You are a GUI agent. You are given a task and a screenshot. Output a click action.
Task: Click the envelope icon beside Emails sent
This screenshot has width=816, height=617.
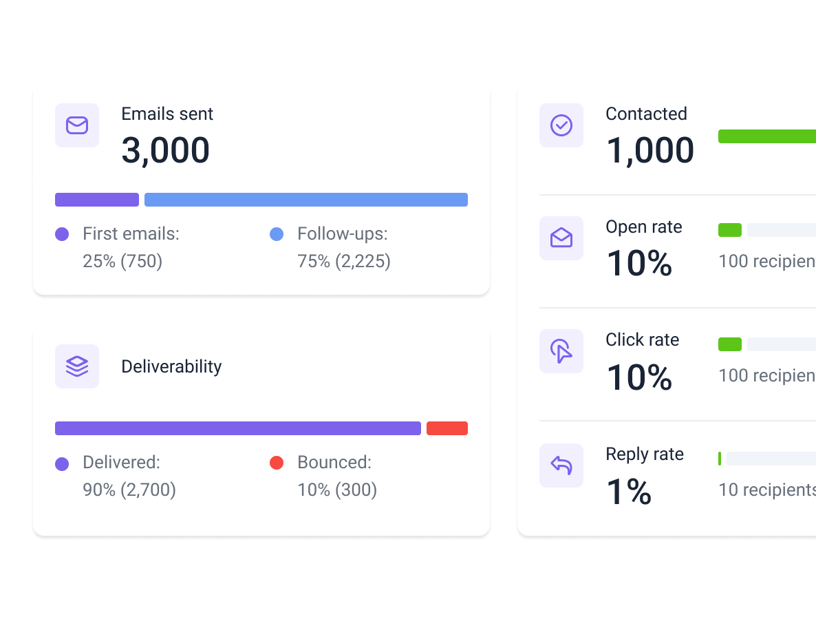pyautogui.click(x=77, y=125)
